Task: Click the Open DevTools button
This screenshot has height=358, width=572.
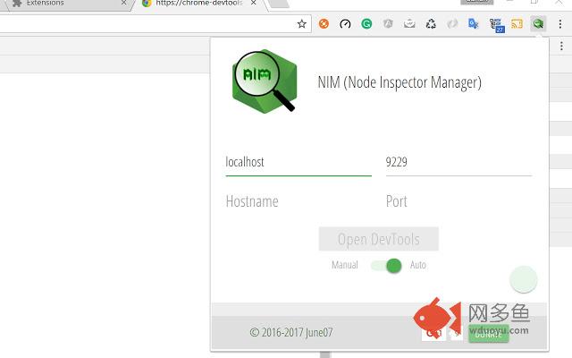Action: tap(379, 239)
